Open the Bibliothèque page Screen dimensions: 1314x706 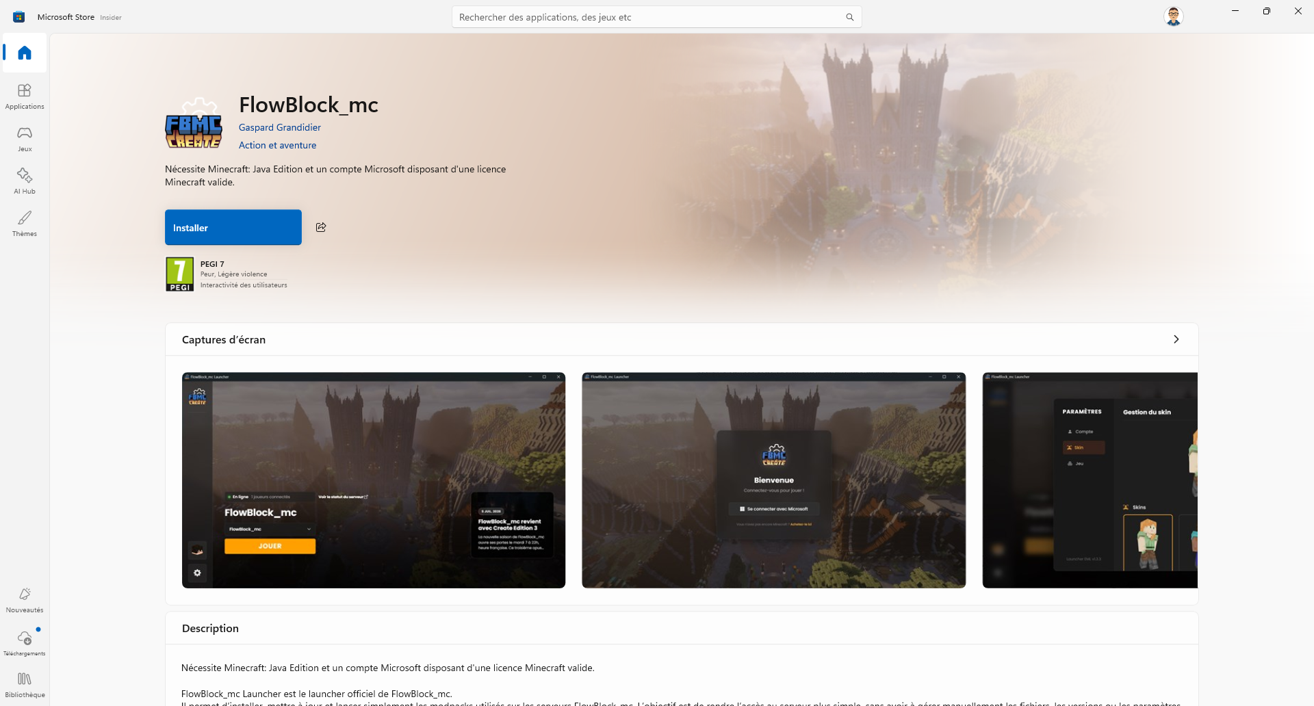(x=25, y=685)
